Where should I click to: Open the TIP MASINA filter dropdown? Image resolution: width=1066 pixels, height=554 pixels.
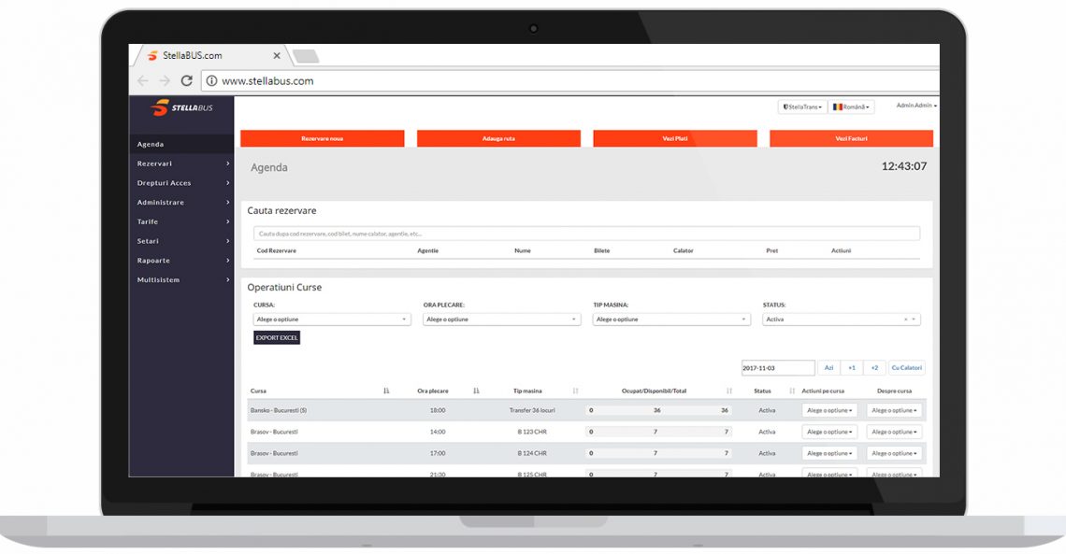click(x=671, y=320)
